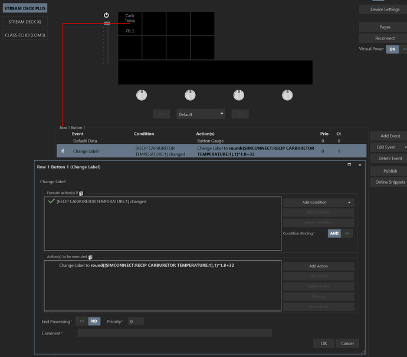The image size is (407, 357).
Task: Select the fourth rotary knob
Action: 287,95
